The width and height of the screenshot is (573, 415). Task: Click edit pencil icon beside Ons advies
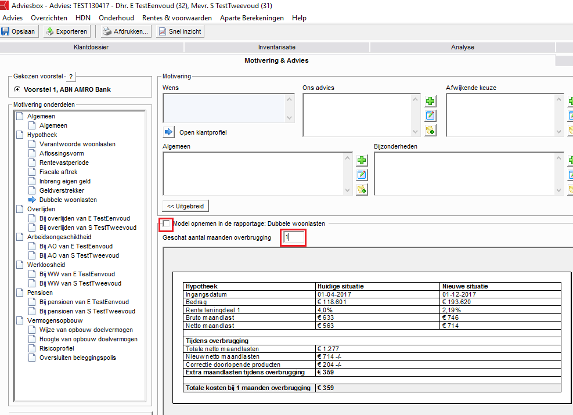431,116
